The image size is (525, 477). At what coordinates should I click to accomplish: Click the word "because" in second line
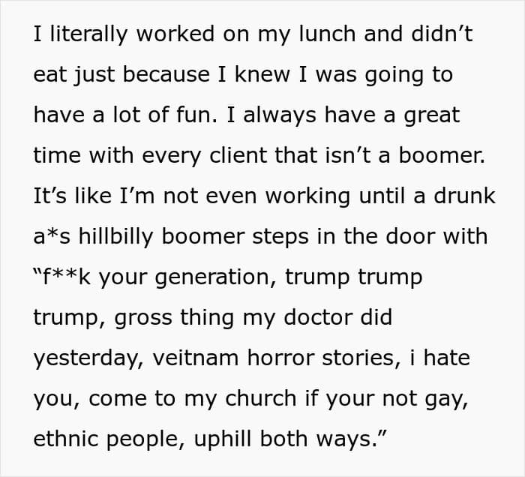(166, 74)
